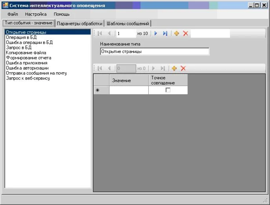Screen dimensions: 270x205
Task: Add new value with lower plus icon
Action: [x=174, y=68]
